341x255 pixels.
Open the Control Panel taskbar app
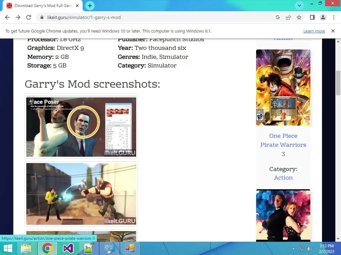pos(109,248)
